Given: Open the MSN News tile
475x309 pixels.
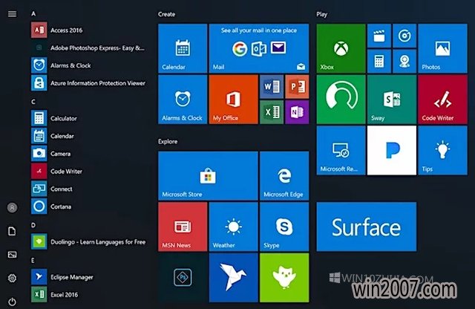Looking at the screenshot, I should click(183, 227).
